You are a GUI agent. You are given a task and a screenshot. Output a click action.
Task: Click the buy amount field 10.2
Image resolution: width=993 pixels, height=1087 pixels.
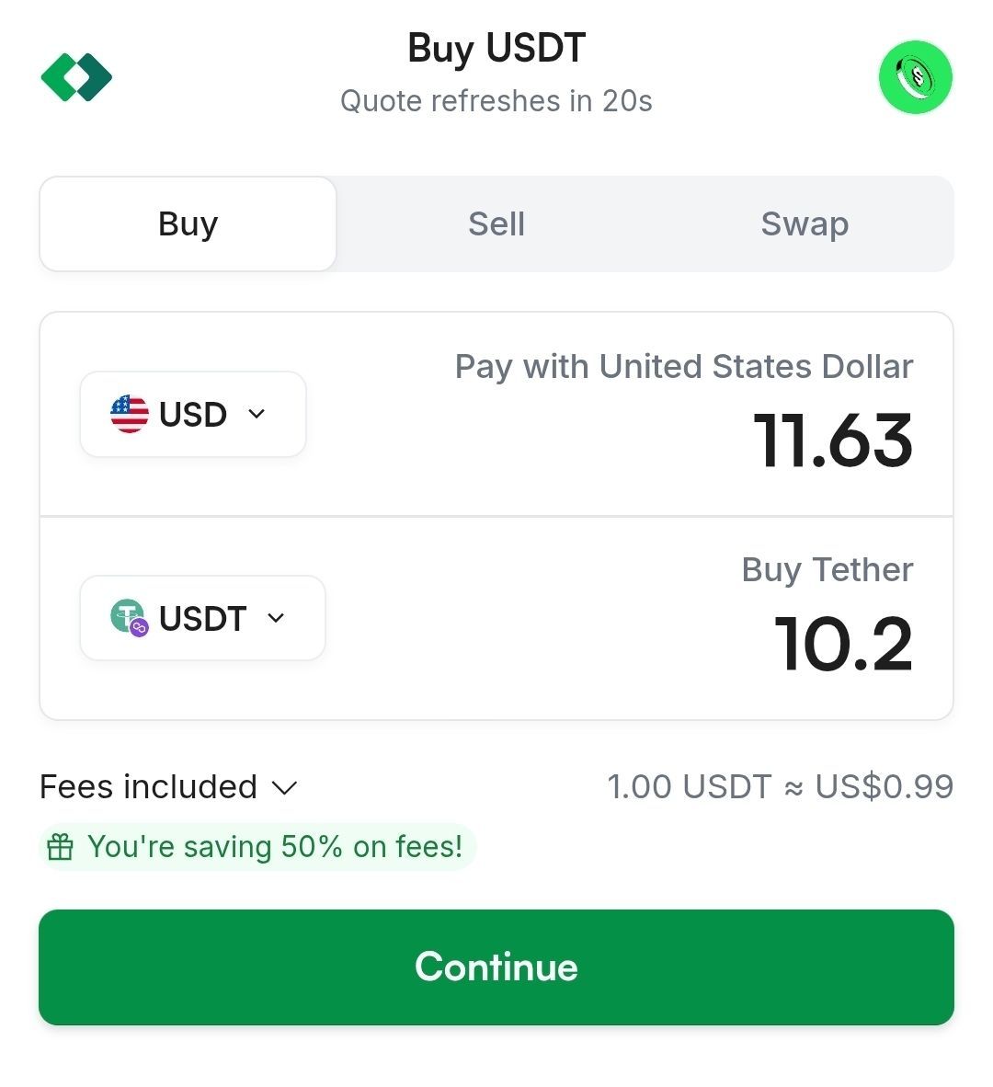pyautogui.click(x=842, y=645)
